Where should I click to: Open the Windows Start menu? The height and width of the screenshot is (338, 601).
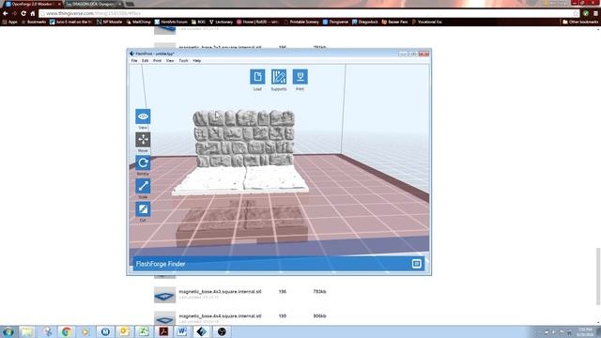[8, 331]
